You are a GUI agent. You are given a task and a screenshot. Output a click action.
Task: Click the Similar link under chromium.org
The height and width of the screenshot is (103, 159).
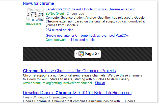click(x=100, y=83)
